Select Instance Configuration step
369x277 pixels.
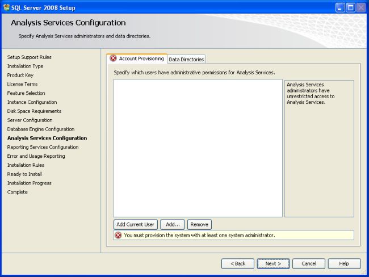click(x=32, y=102)
